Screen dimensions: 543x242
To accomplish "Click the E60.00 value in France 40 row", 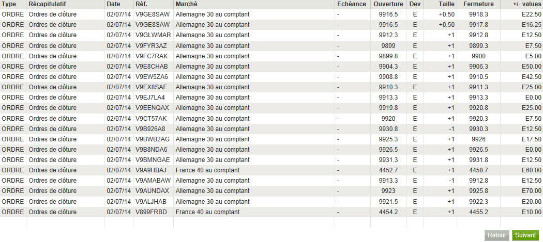I will point(532,170).
